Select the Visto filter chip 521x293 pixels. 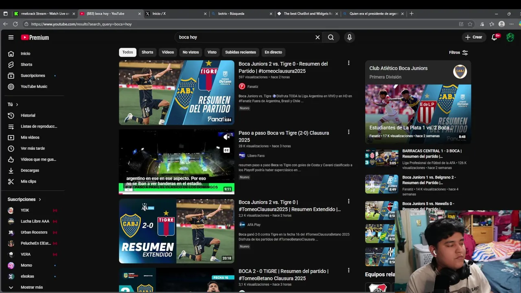212,52
